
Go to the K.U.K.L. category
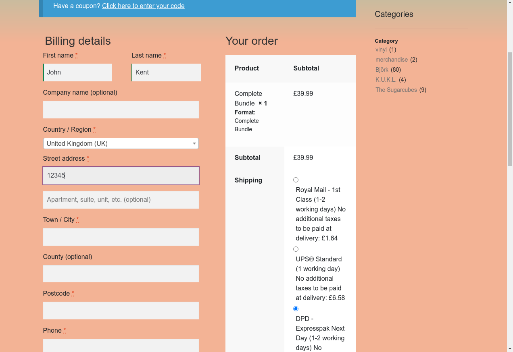pos(386,80)
